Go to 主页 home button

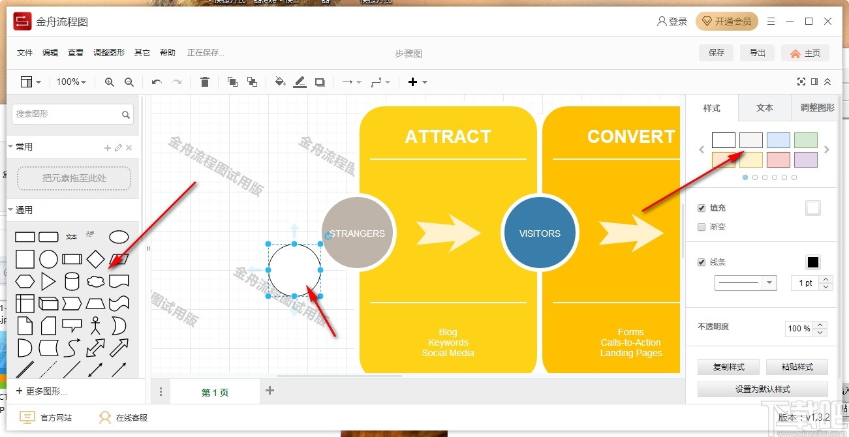tap(805, 53)
